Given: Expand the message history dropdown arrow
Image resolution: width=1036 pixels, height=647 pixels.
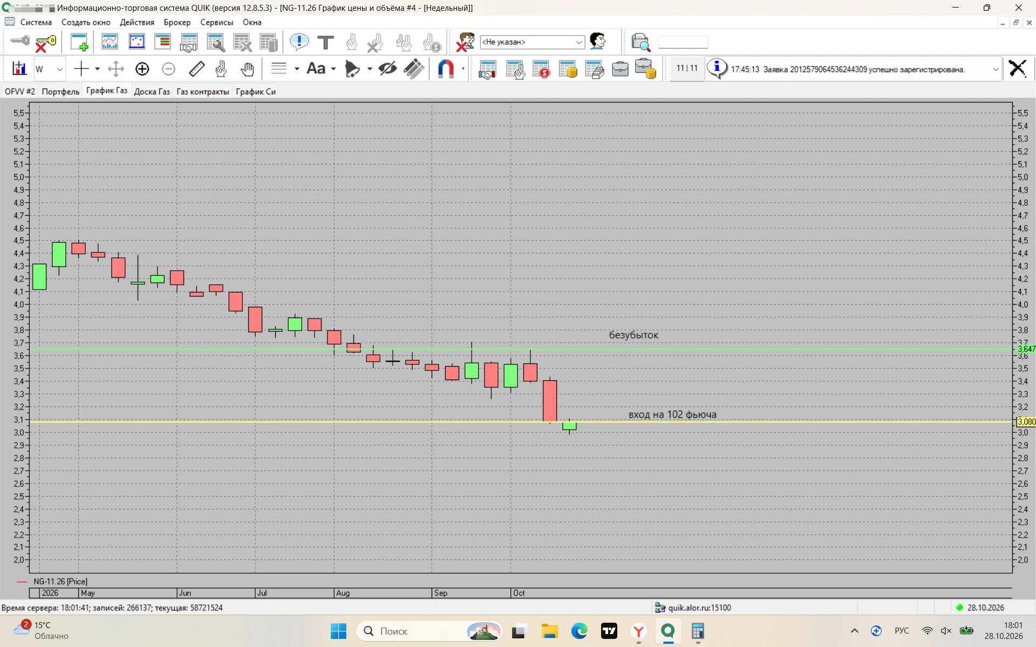Looking at the screenshot, I should point(996,70).
